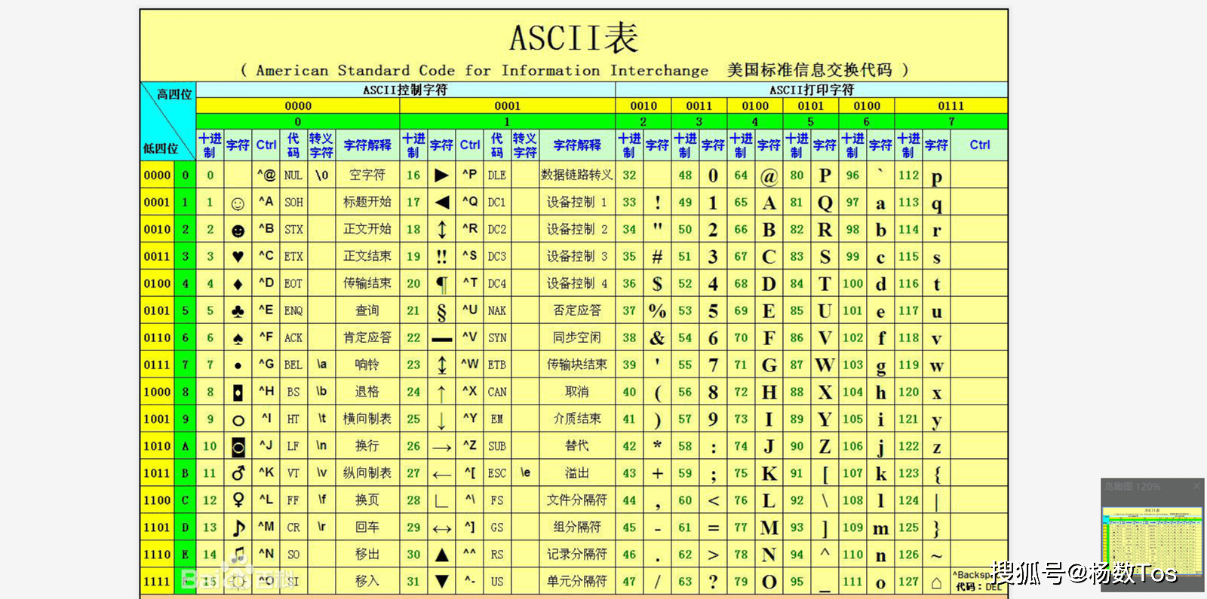This screenshot has height=599, width=1207.
Task: Click the '回车' description cell
Action: coord(367,527)
